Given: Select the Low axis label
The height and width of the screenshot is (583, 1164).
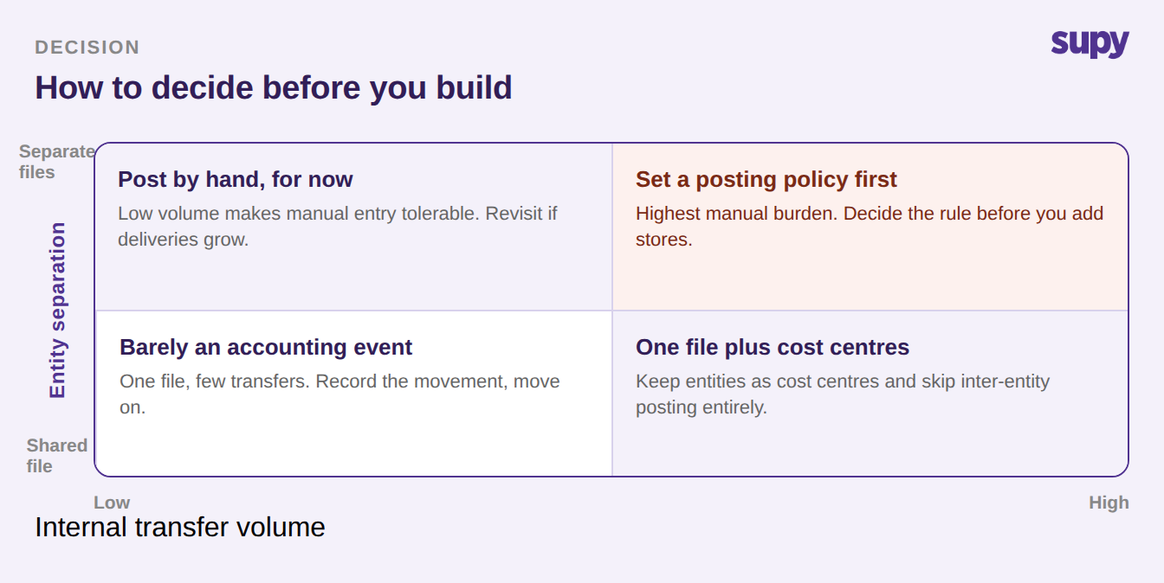Looking at the screenshot, I should (112, 503).
